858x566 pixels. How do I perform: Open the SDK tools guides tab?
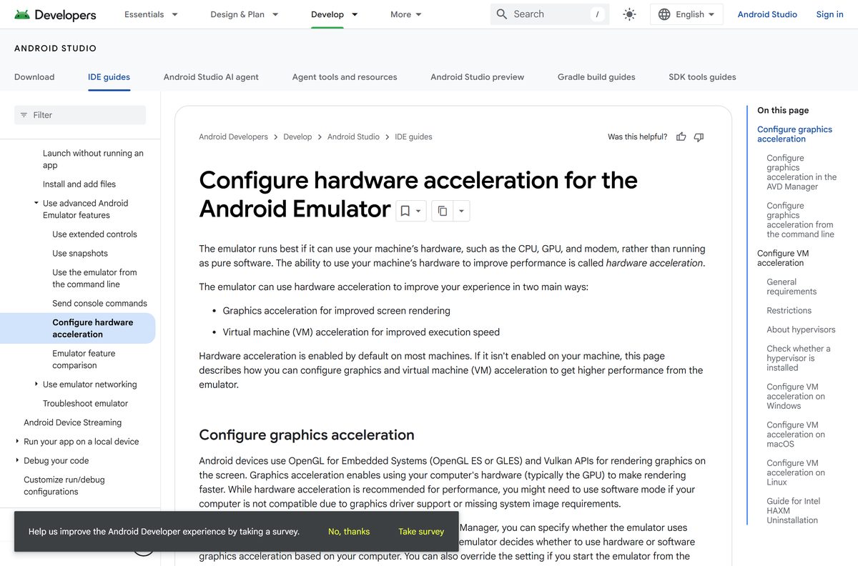pyautogui.click(x=702, y=77)
